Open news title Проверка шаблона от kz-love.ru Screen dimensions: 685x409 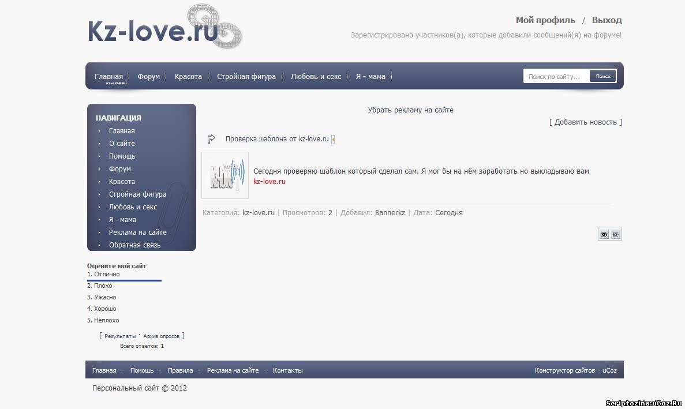[x=277, y=139]
